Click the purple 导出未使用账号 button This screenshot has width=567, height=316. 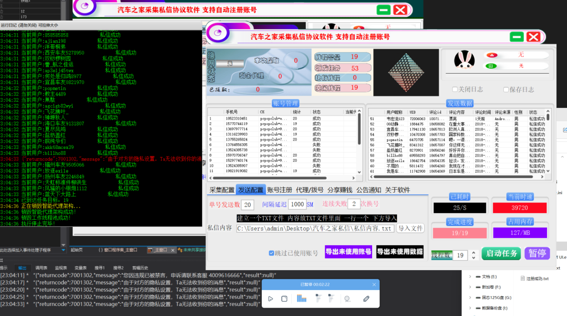coord(348,252)
